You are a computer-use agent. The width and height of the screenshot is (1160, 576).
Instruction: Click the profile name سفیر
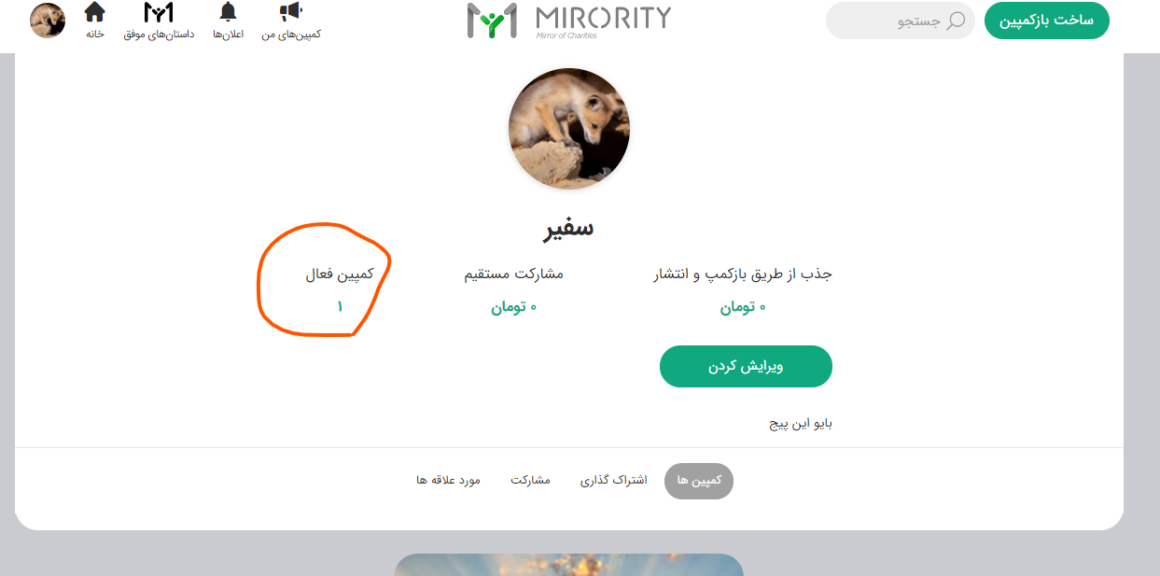coord(569,228)
